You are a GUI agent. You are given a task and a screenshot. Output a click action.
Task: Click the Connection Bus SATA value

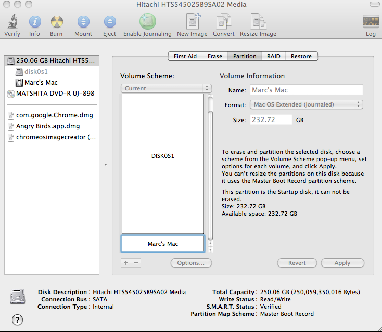click(x=100, y=299)
